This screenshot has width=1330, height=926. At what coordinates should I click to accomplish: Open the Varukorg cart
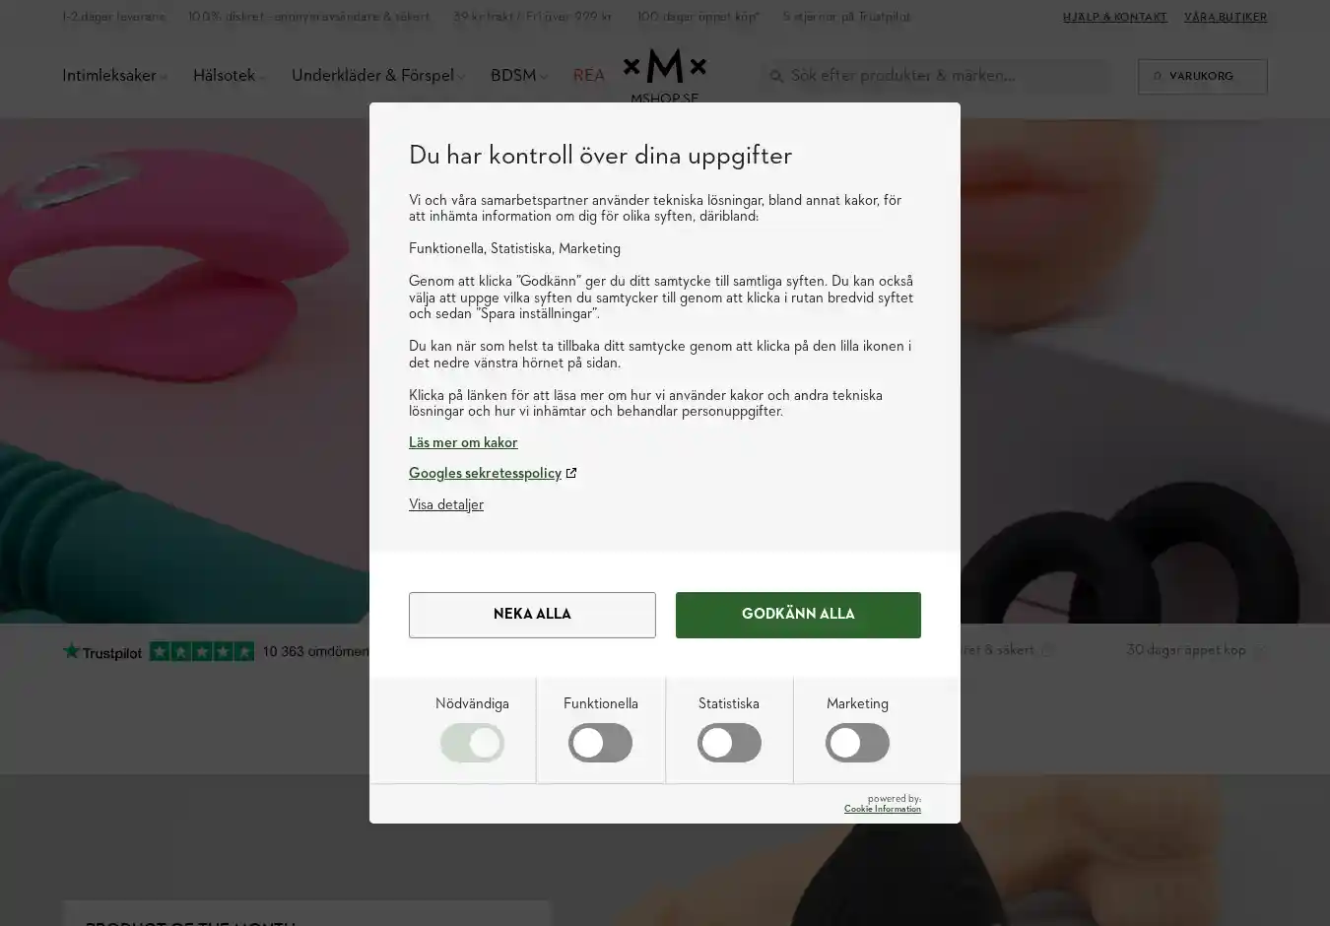tap(1202, 76)
